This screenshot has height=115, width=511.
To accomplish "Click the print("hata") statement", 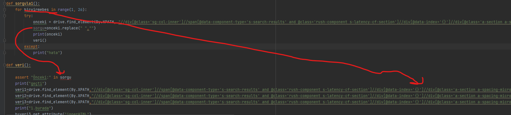I will tap(47, 53).
